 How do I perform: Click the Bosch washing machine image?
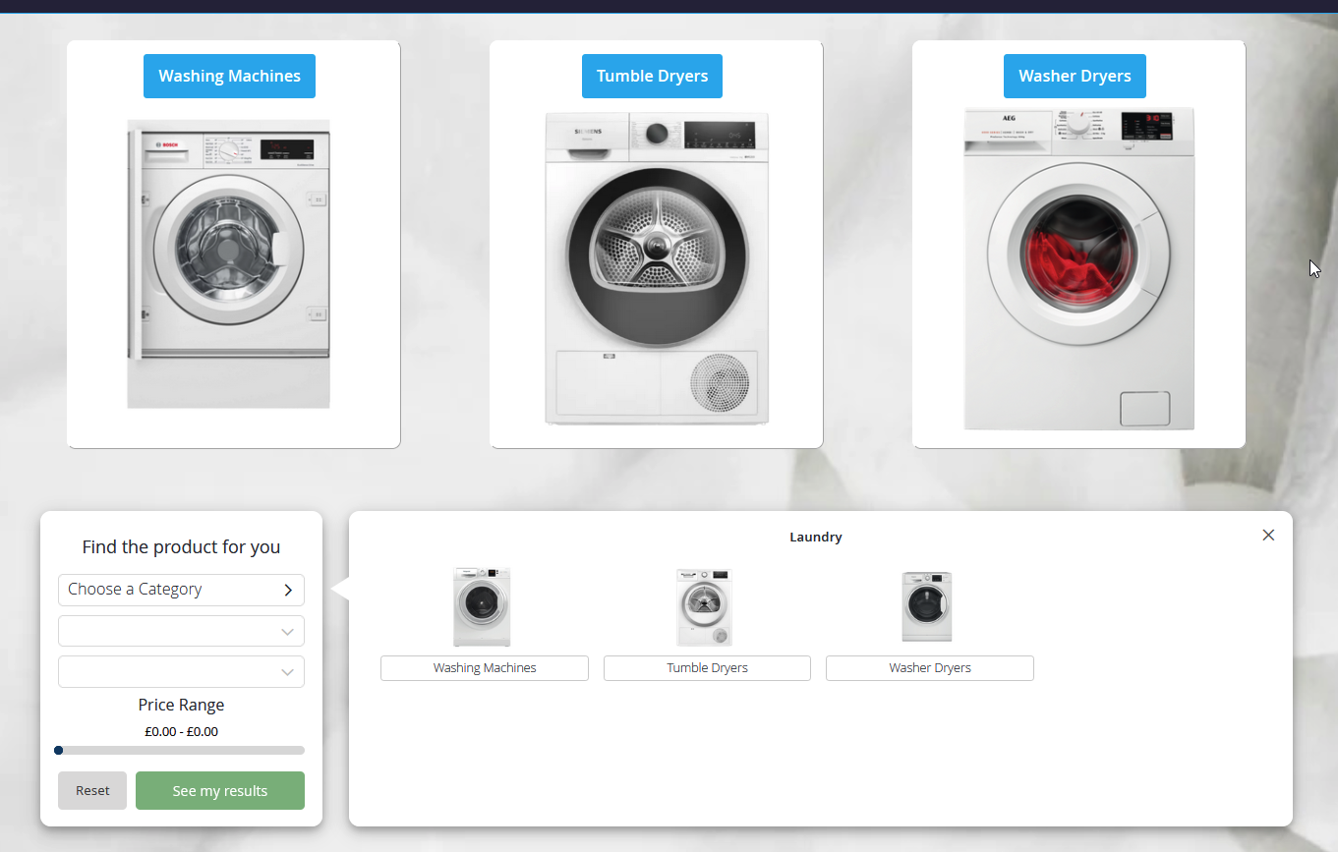coord(228,263)
